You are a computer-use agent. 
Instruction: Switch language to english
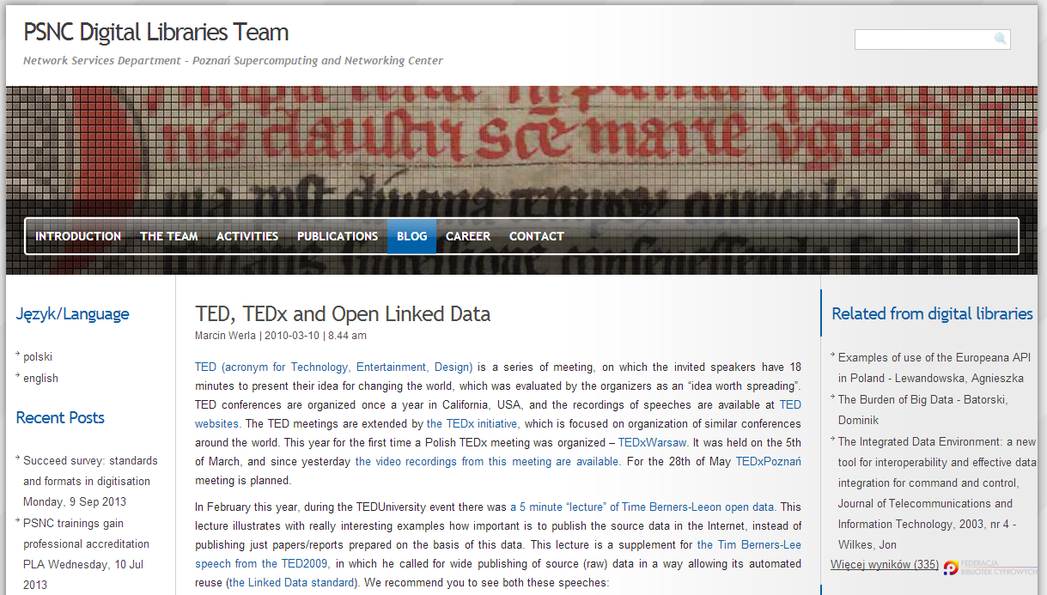point(41,378)
